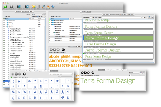Expand the Myriad Pro Family set
This screenshot has width=161, height=107.
click(x=52, y=21)
